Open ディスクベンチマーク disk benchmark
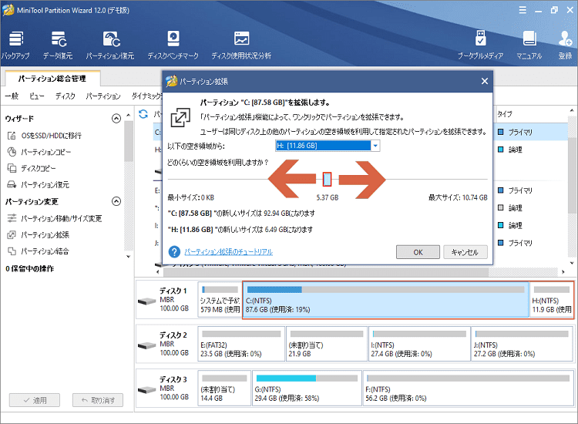The width and height of the screenshot is (578, 424). click(x=173, y=45)
